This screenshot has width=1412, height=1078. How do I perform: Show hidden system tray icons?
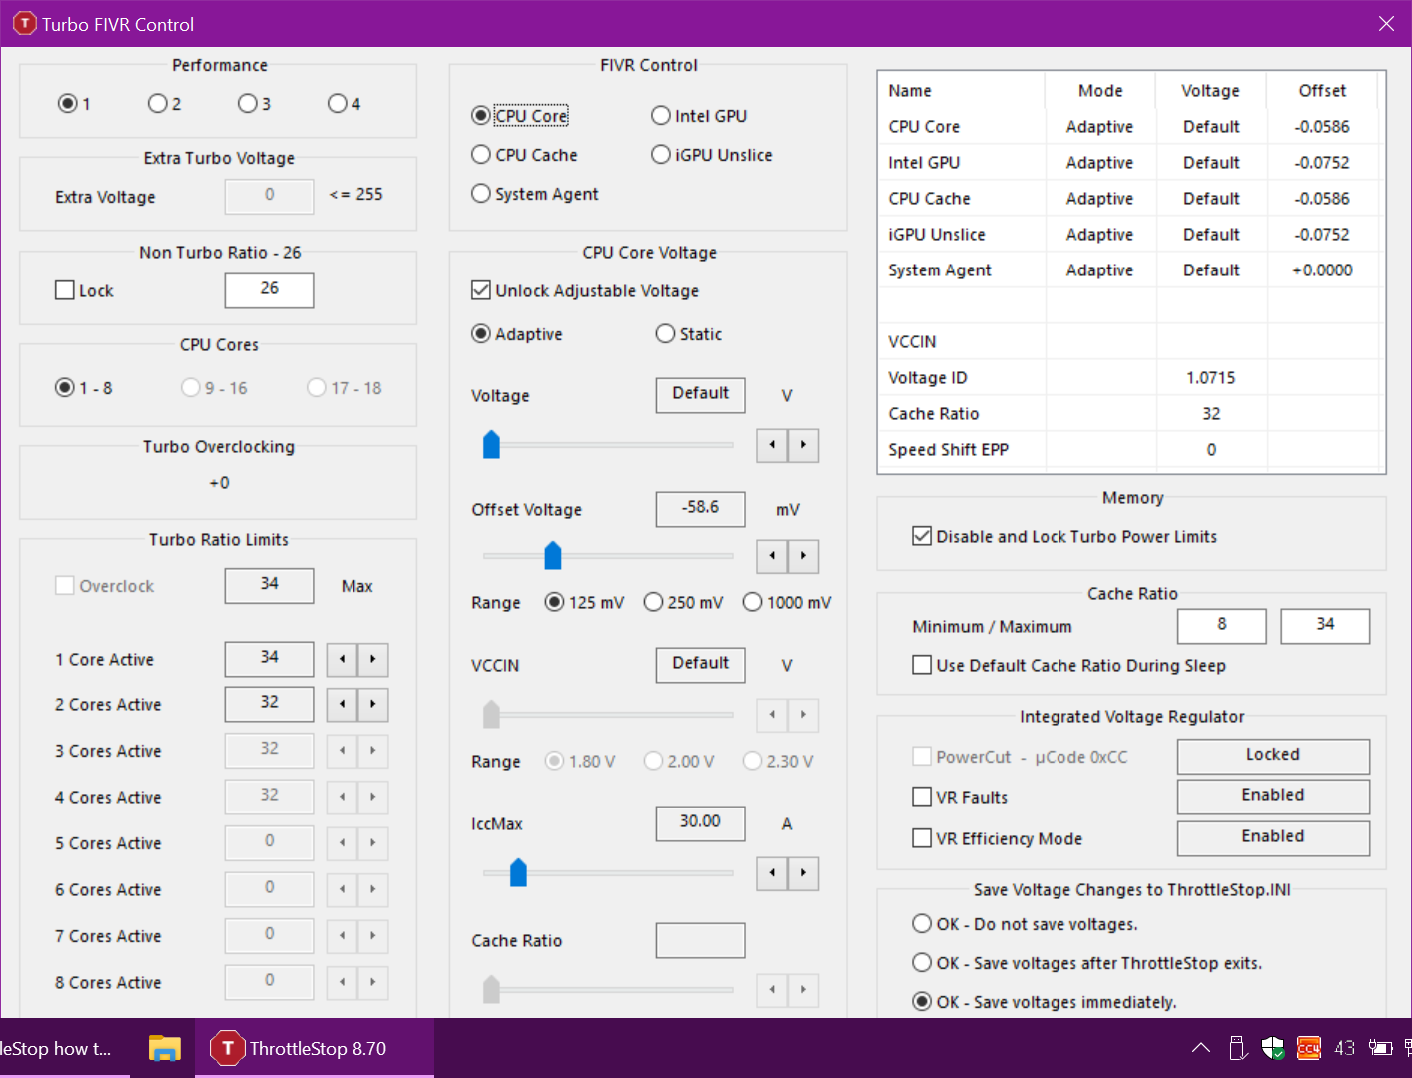pyautogui.click(x=1201, y=1048)
